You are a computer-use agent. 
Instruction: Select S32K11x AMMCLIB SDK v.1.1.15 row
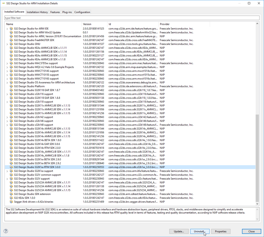[130, 113]
